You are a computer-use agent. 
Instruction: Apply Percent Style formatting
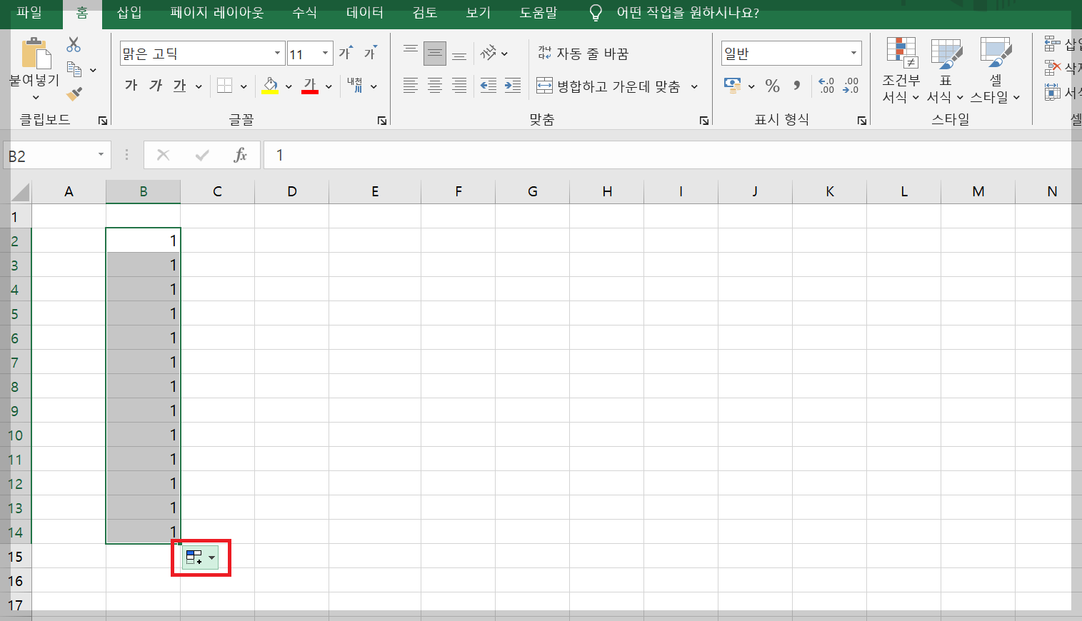[771, 86]
